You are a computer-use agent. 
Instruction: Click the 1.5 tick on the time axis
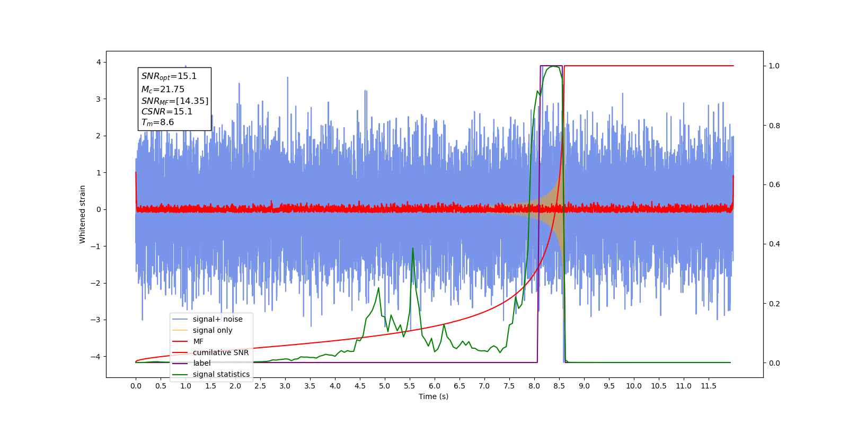(210, 386)
